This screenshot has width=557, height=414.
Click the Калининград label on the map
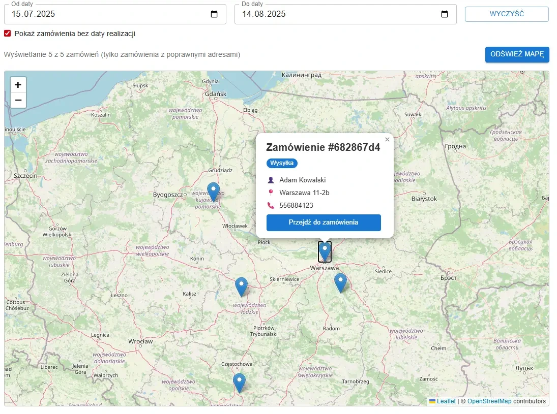tap(301, 75)
